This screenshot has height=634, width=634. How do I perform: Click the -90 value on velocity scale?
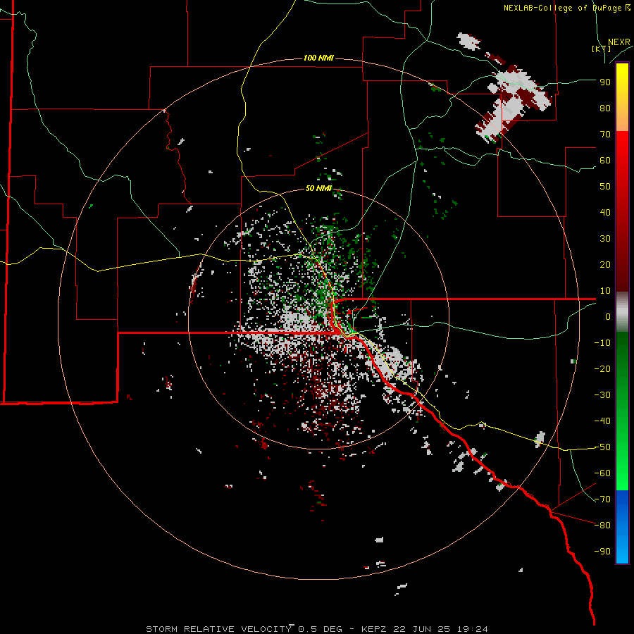coord(602,551)
